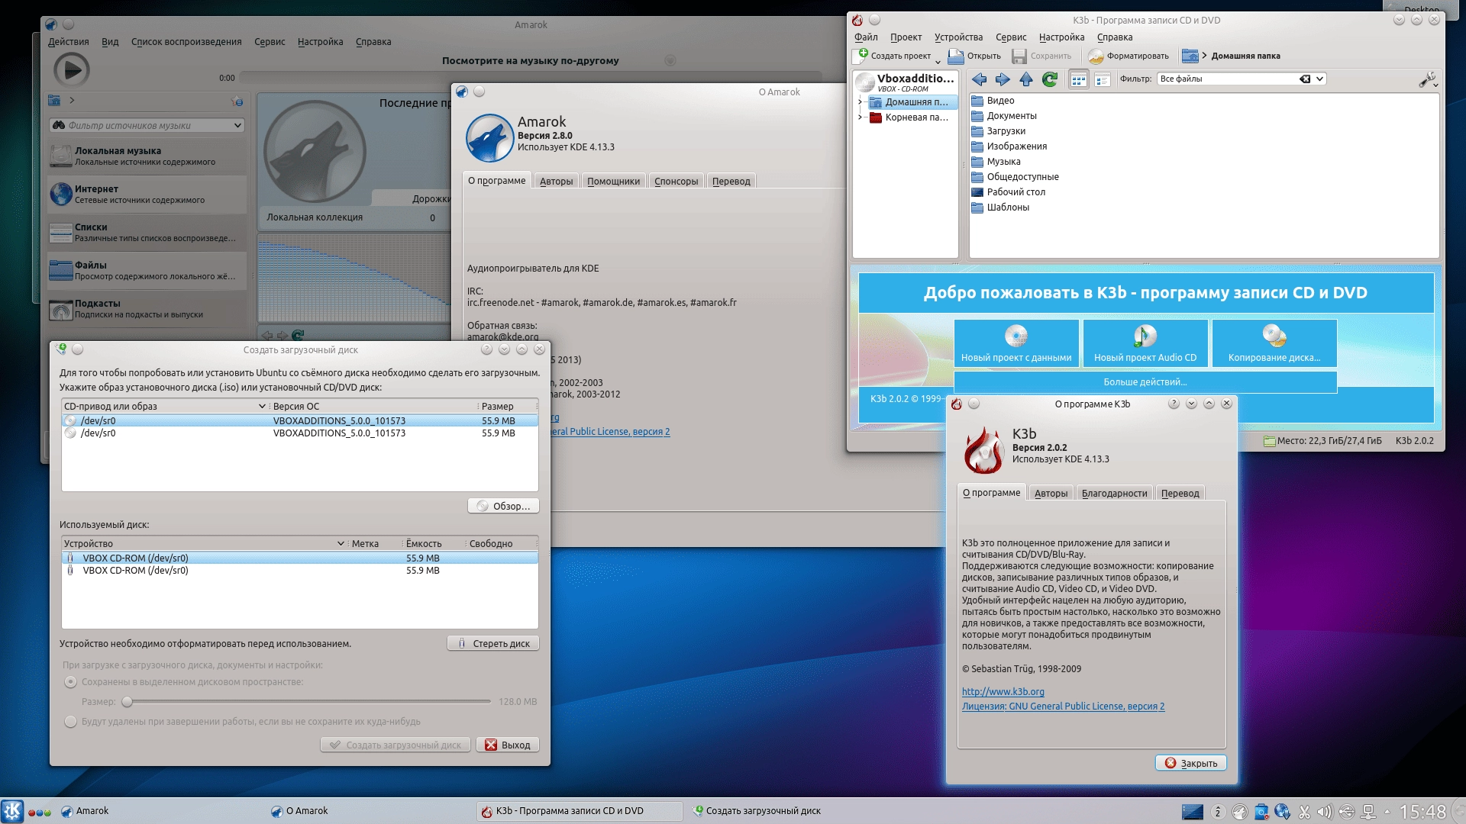Open the Действия menu in Amarok
This screenshot has width=1466, height=824.
pyautogui.click(x=68, y=42)
